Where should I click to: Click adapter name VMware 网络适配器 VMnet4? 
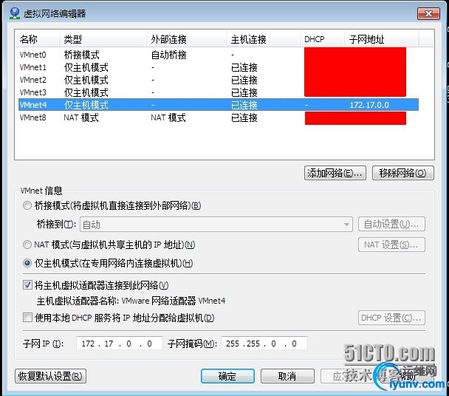coord(174,301)
